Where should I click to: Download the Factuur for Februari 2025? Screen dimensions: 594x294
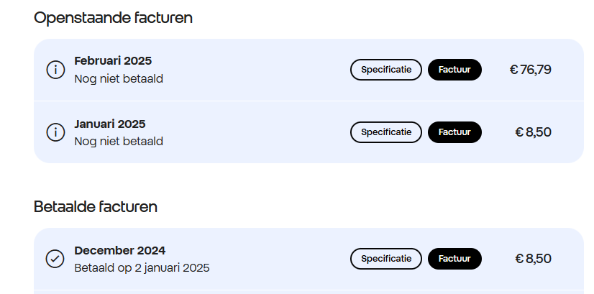tap(454, 70)
